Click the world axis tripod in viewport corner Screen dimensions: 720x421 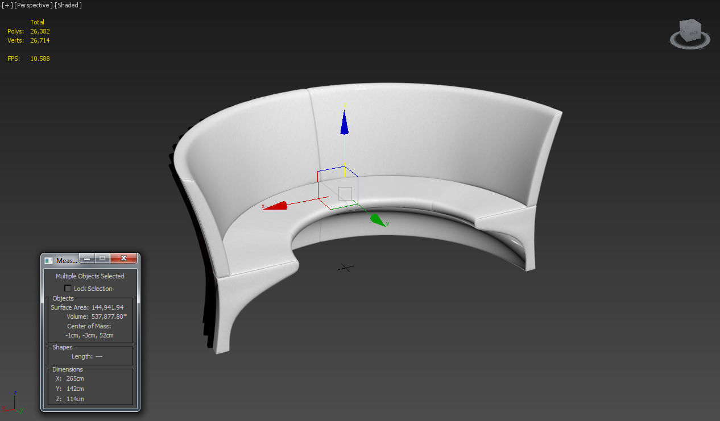tap(13, 402)
